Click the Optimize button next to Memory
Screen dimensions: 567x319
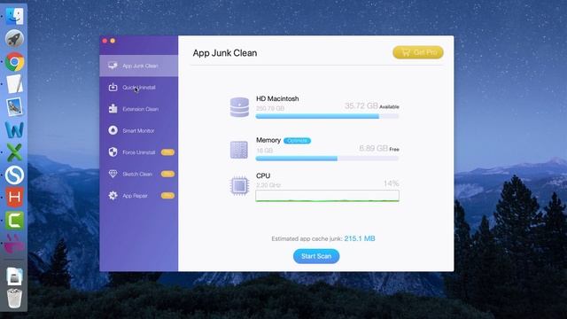[x=297, y=140]
